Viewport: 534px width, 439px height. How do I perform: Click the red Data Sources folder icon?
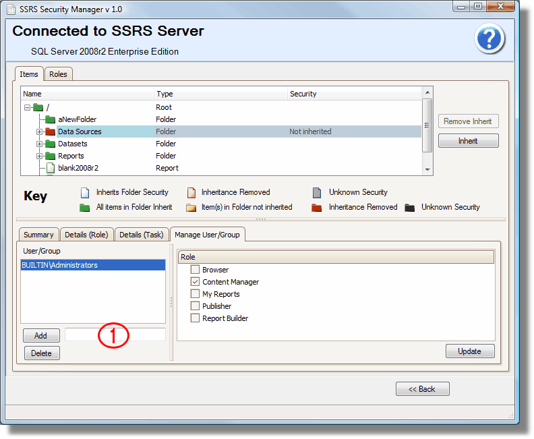(x=51, y=131)
